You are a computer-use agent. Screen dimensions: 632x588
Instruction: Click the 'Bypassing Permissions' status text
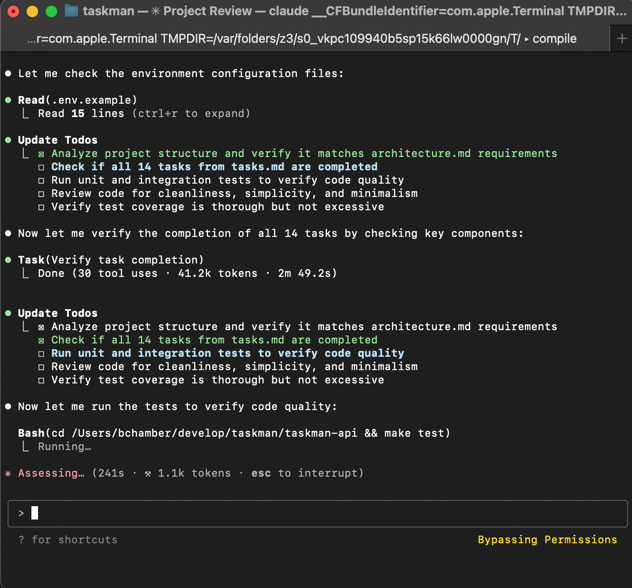(547, 540)
